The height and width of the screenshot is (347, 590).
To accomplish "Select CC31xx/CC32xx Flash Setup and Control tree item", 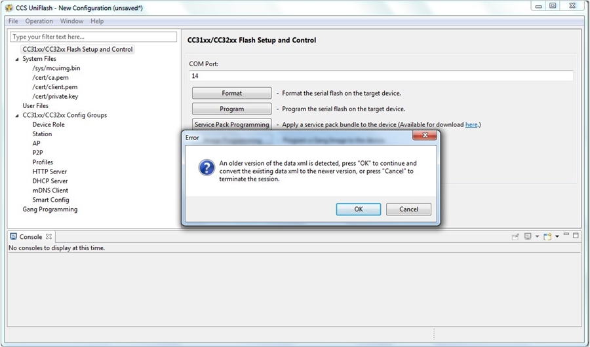I will pyautogui.click(x=77, y=49).
